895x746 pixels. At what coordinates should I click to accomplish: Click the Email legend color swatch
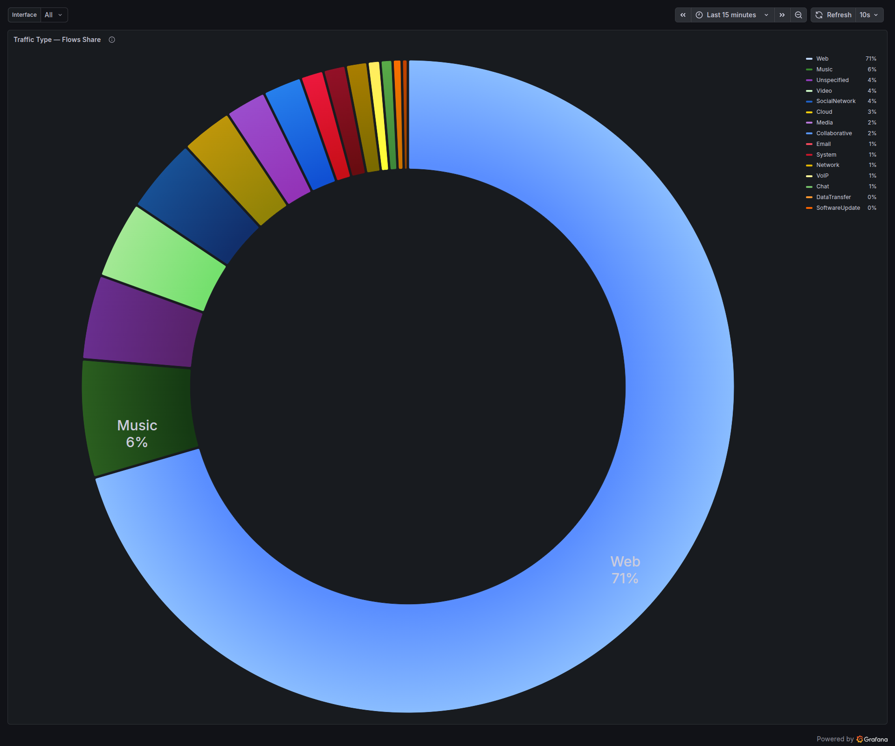[x=810, y=144]
